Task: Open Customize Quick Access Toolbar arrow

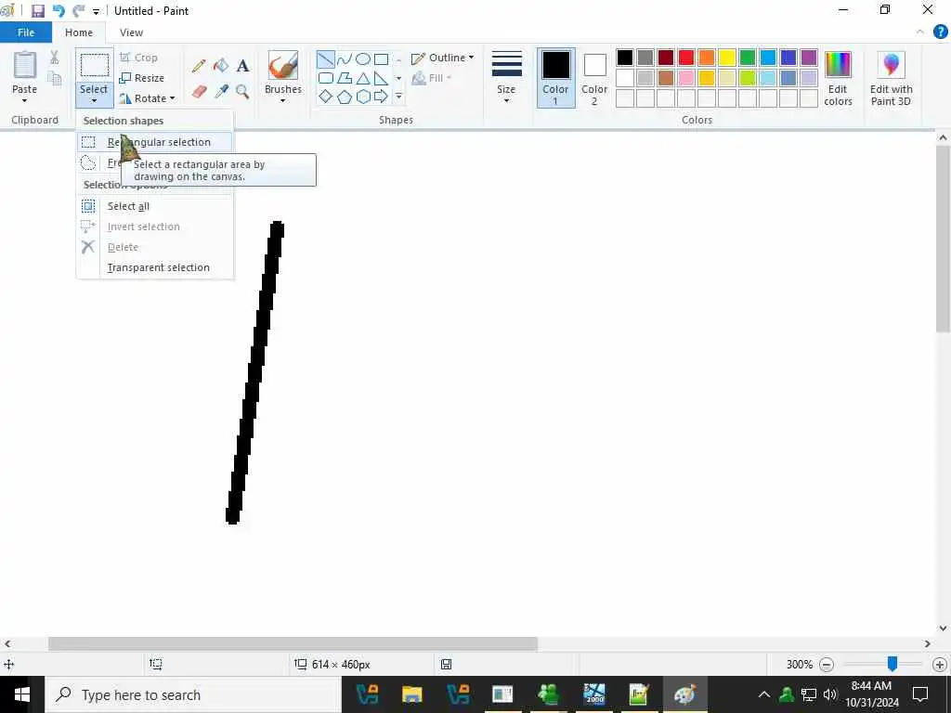Action: 96,11
